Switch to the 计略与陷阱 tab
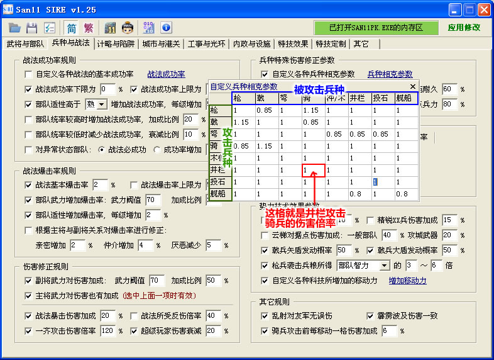Screen dimensions: 494x360 point(117,44)
